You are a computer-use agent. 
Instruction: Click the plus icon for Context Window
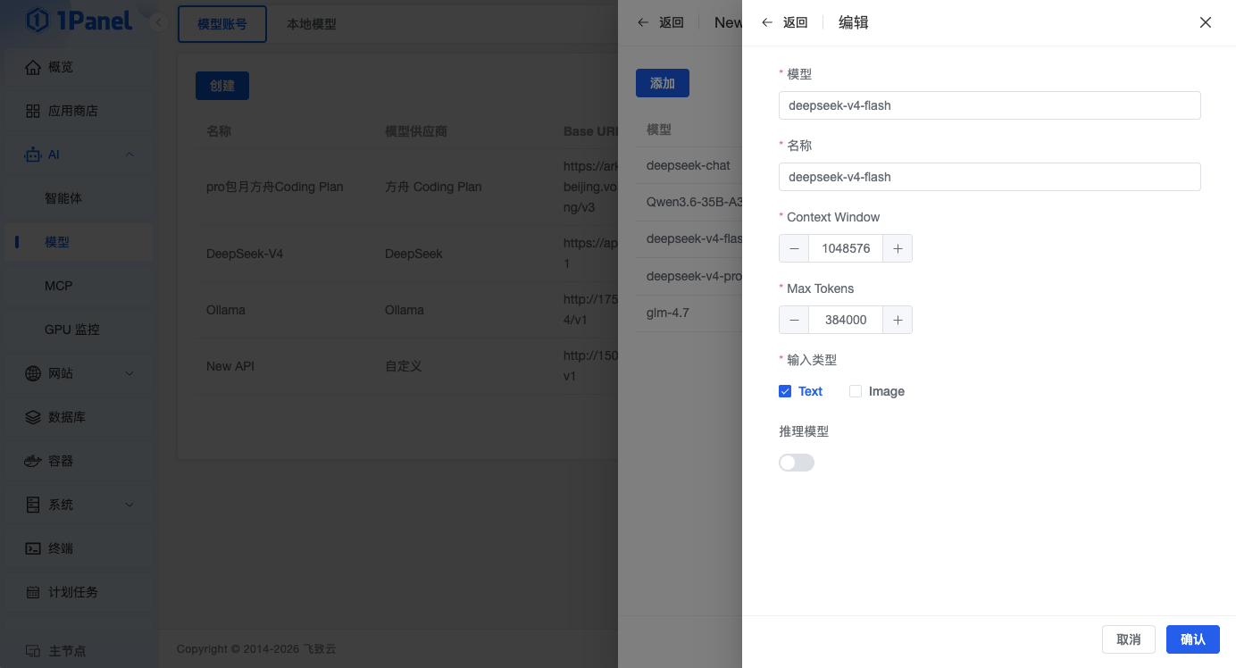tap(898, 248)
